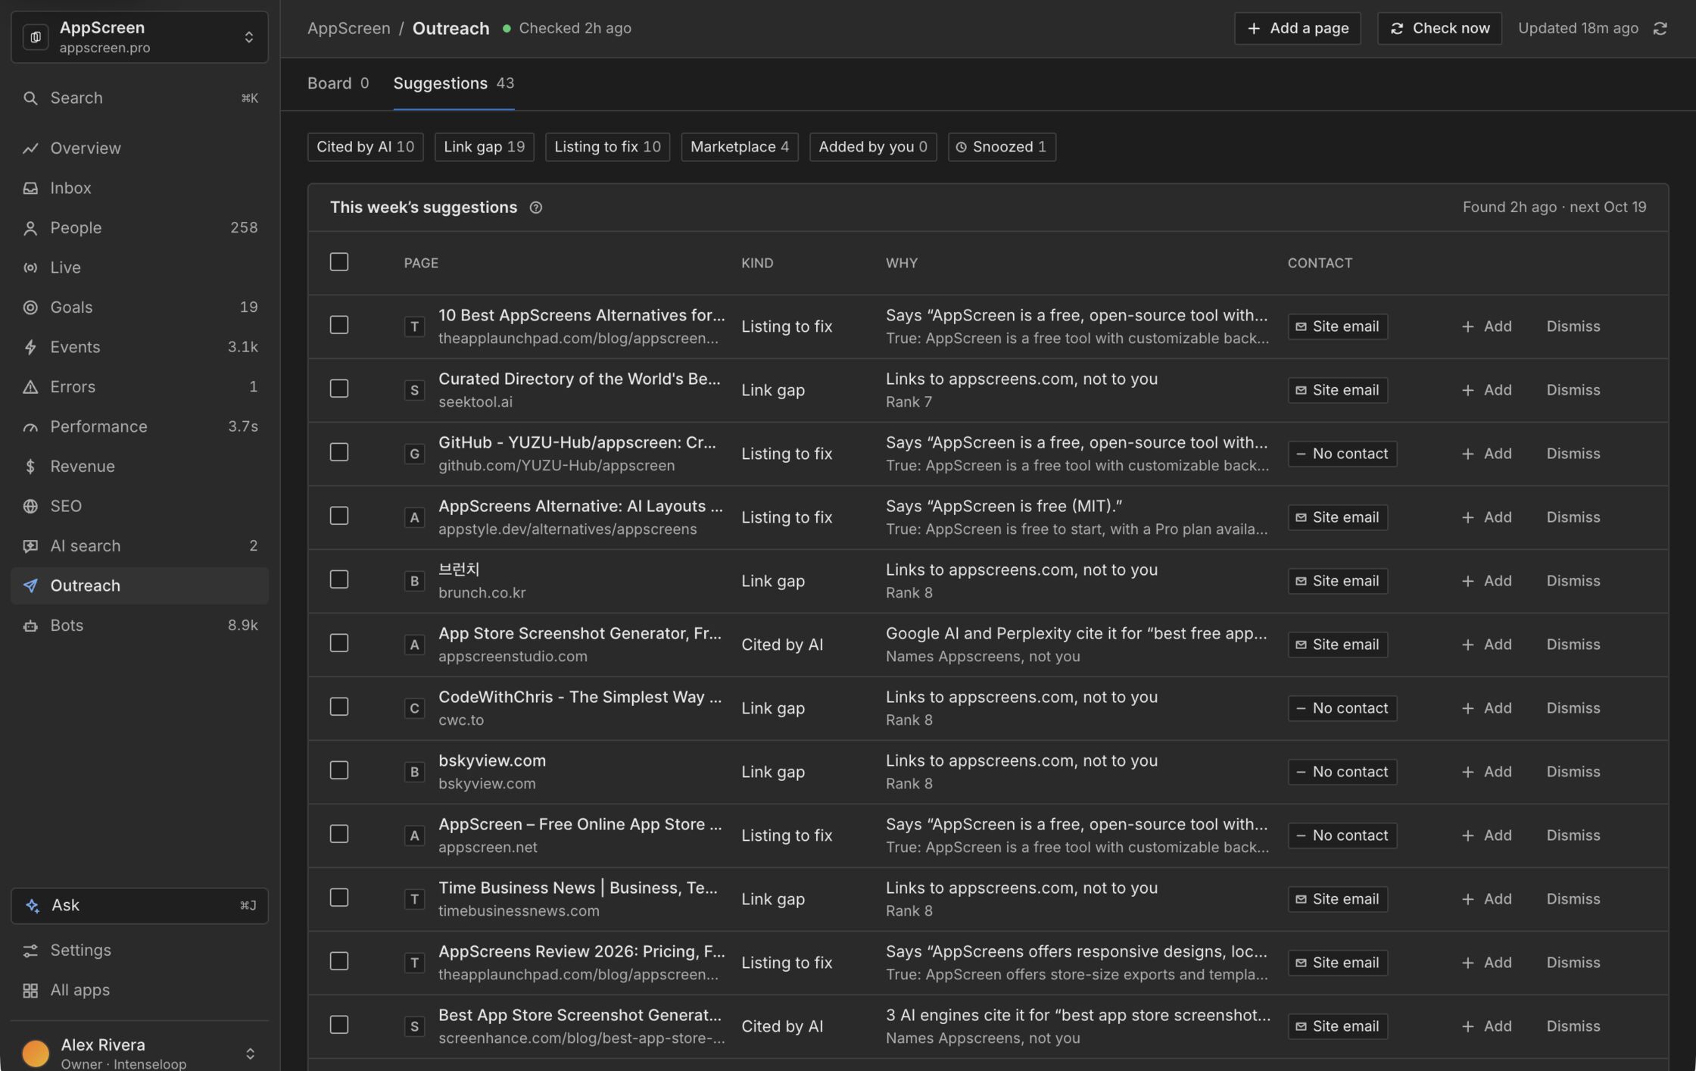Open Settings sliders icon

pos(30,951)
